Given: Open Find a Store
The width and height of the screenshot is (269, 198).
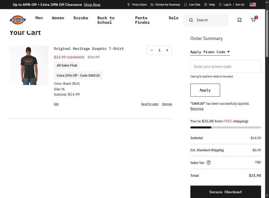Looking at the screenshot, I should [x=137, y=5].
